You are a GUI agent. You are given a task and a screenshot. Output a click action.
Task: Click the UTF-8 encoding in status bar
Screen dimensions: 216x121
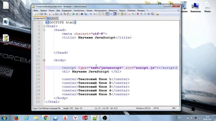(x=156, y=108)
